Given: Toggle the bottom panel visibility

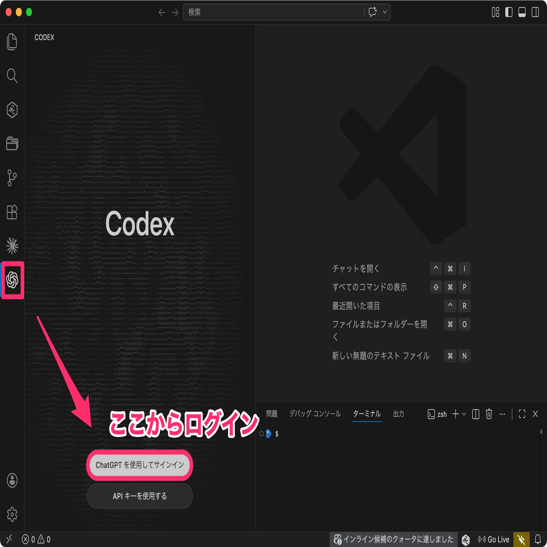Looking at the screenshot, I should 522,12.
